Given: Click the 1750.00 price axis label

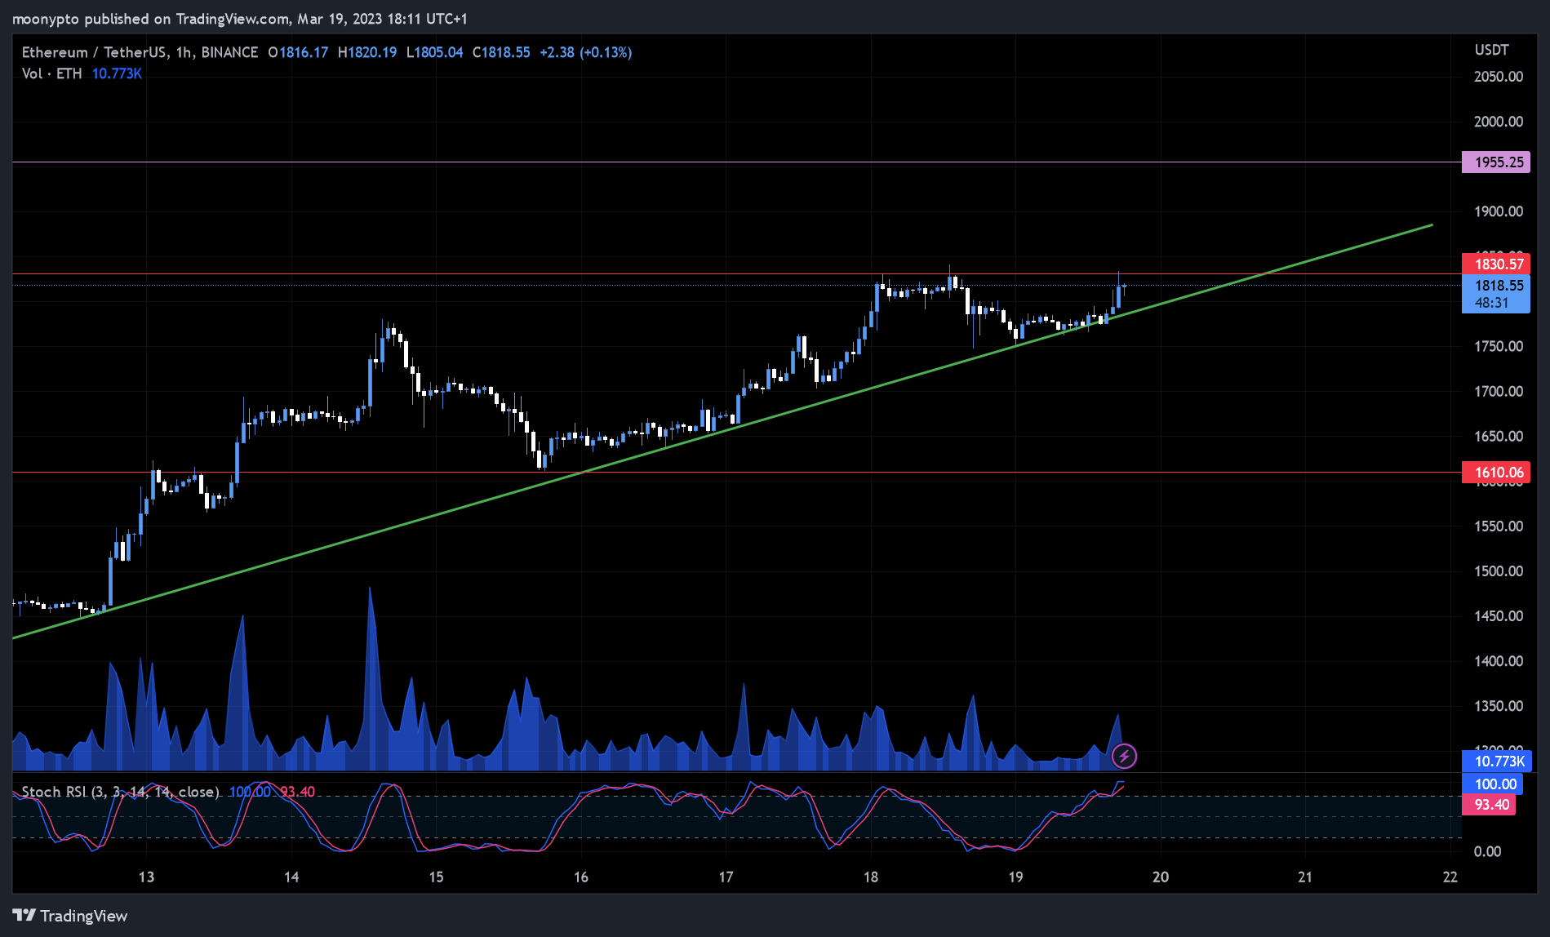Looking at the screenshot, I should 1498,346.
